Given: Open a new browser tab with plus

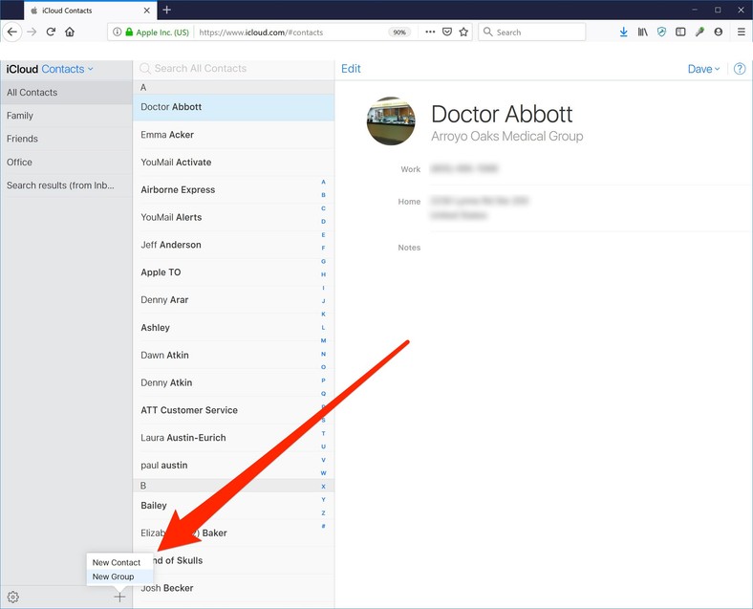Looking at the screenshot, I should [x=166, y=10].
